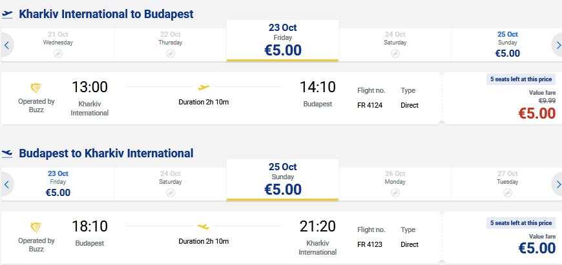Click the Buzz airline logo on flight FR 4124
Image resolution: width=562 pixels, height=265 pixels.
click(37, 88)
